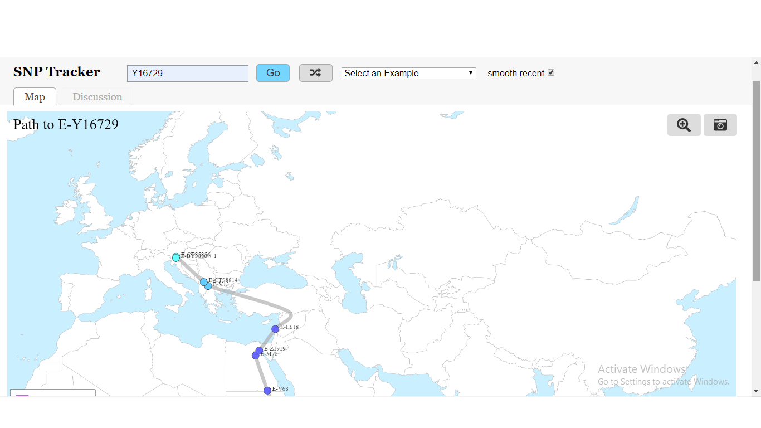Select the E-L618 marker on the map
The image size is (761, 428).
pyautogui.click(x=275, y=329)
